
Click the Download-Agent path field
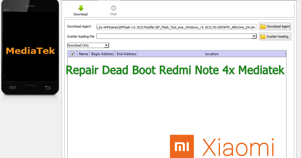176,27
